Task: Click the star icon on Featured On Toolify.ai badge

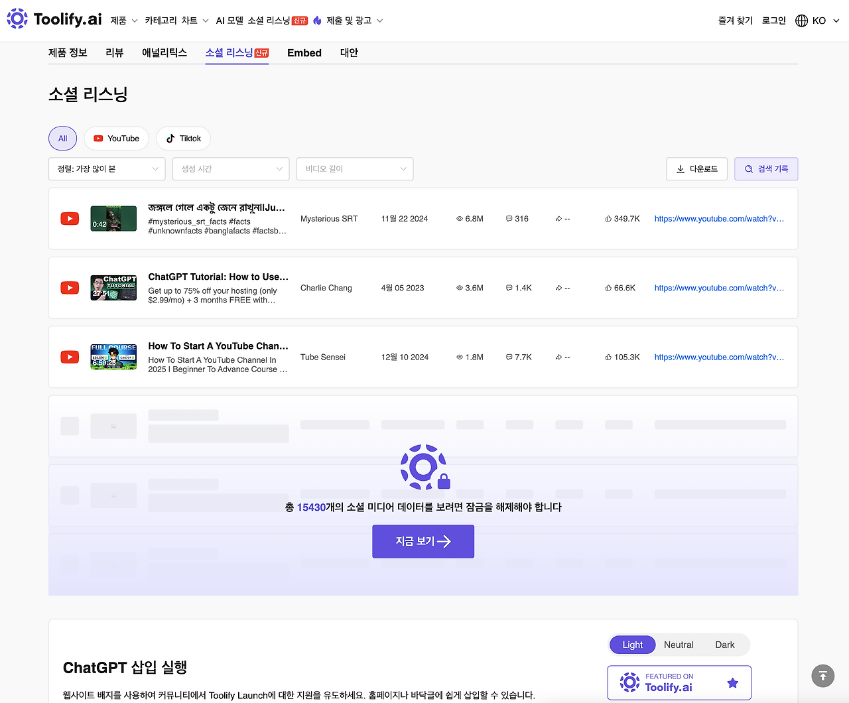Action: tap(732, 682)
